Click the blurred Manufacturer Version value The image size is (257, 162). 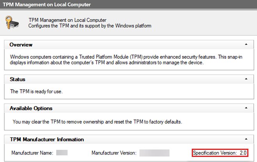[x=154, y=153]
